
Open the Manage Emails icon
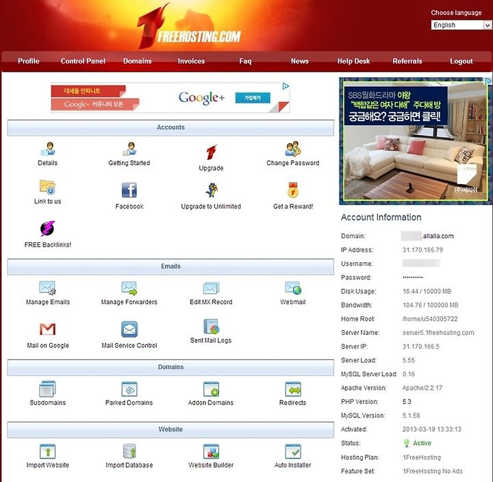click(47, 288)
